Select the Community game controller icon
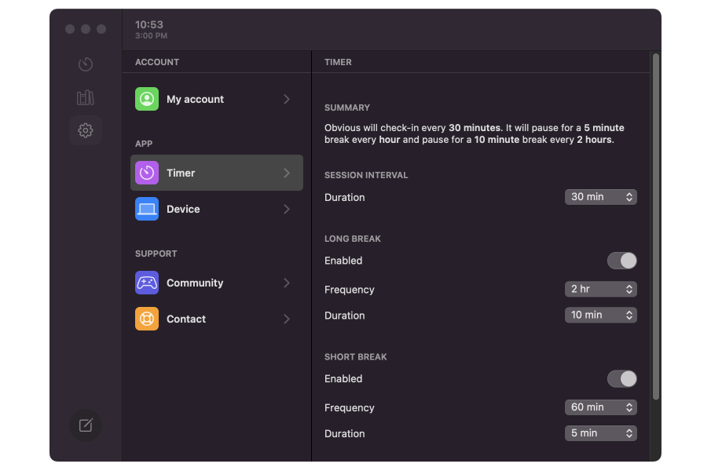The width and height of the screenshot is (711, 471). pyautogui.click(x=146, y=283)
